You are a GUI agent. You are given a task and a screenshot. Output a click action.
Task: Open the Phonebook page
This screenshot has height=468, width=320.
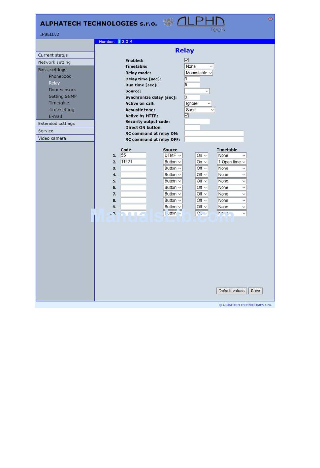(x=60, y=76)
